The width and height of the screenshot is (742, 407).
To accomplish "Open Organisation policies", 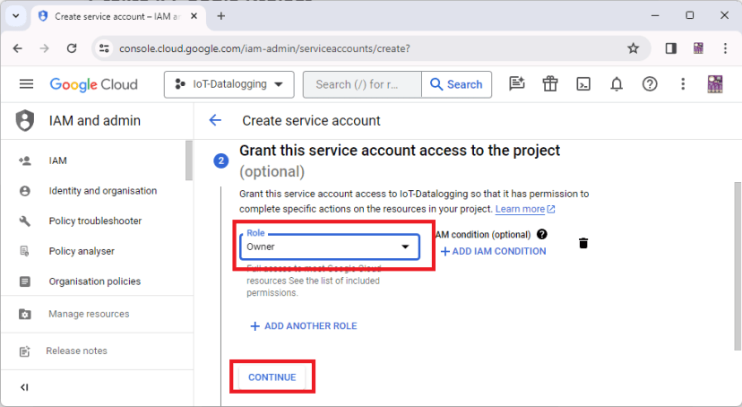I will click(95, 281).
